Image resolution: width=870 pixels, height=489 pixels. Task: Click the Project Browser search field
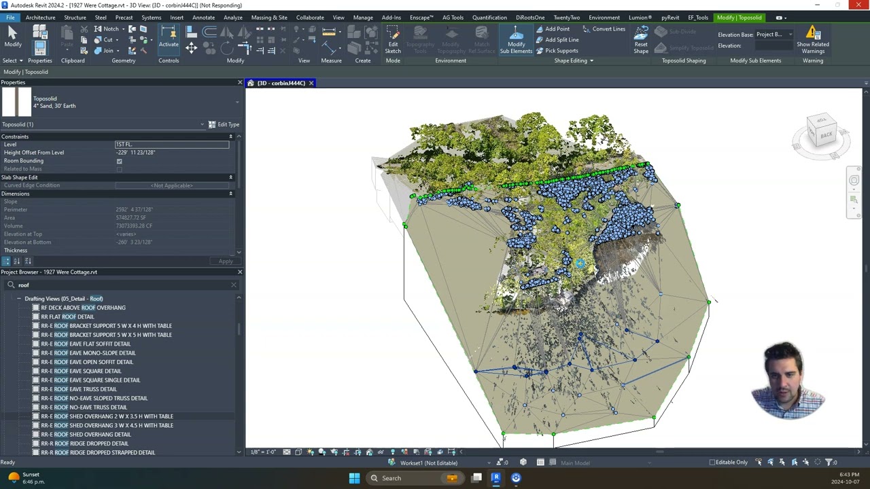point(122,285)
